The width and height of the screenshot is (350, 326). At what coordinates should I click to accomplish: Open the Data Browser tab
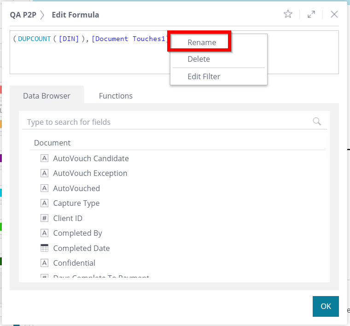pos(47,96)
